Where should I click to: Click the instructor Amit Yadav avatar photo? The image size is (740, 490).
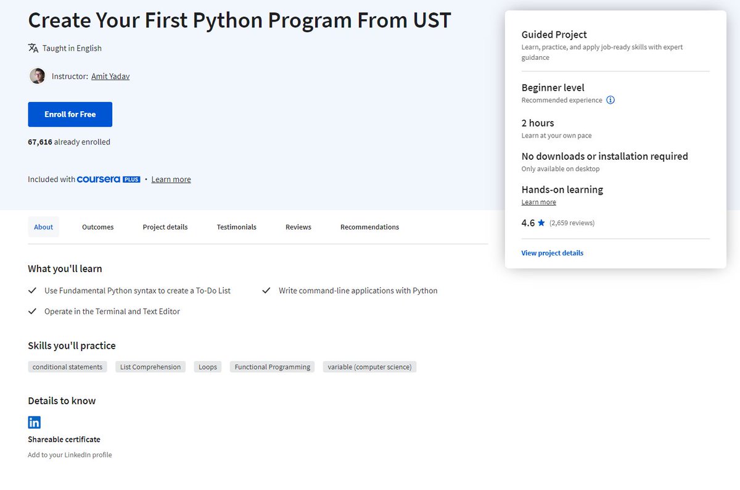[37, 76]
